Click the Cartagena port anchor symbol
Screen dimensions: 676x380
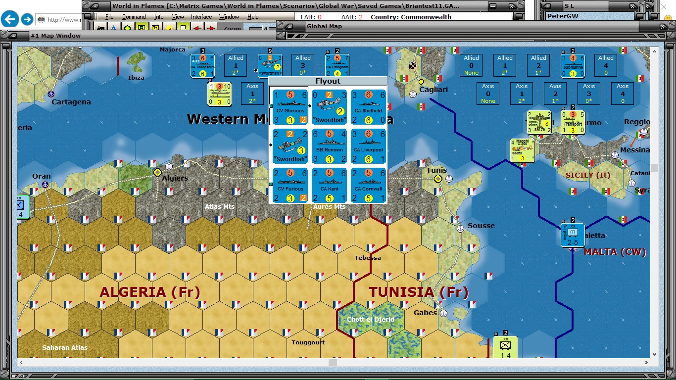[50, 94]
